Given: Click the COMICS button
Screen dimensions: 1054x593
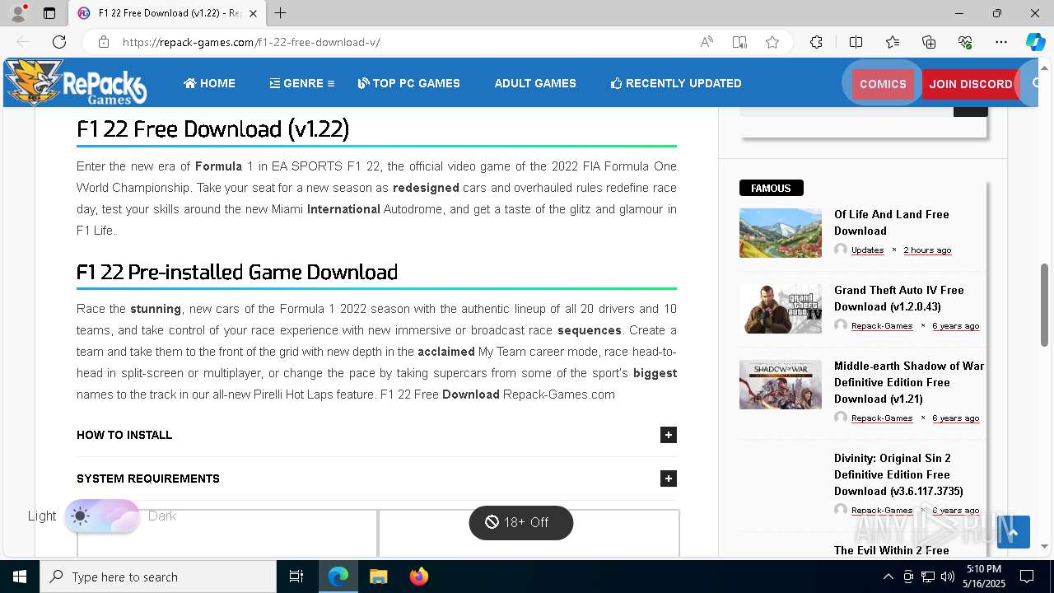Looking at the screenshot, I should pos(883,84).
